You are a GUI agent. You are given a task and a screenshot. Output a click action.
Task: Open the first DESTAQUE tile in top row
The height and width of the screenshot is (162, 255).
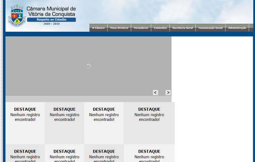click(x=25, y=123)
